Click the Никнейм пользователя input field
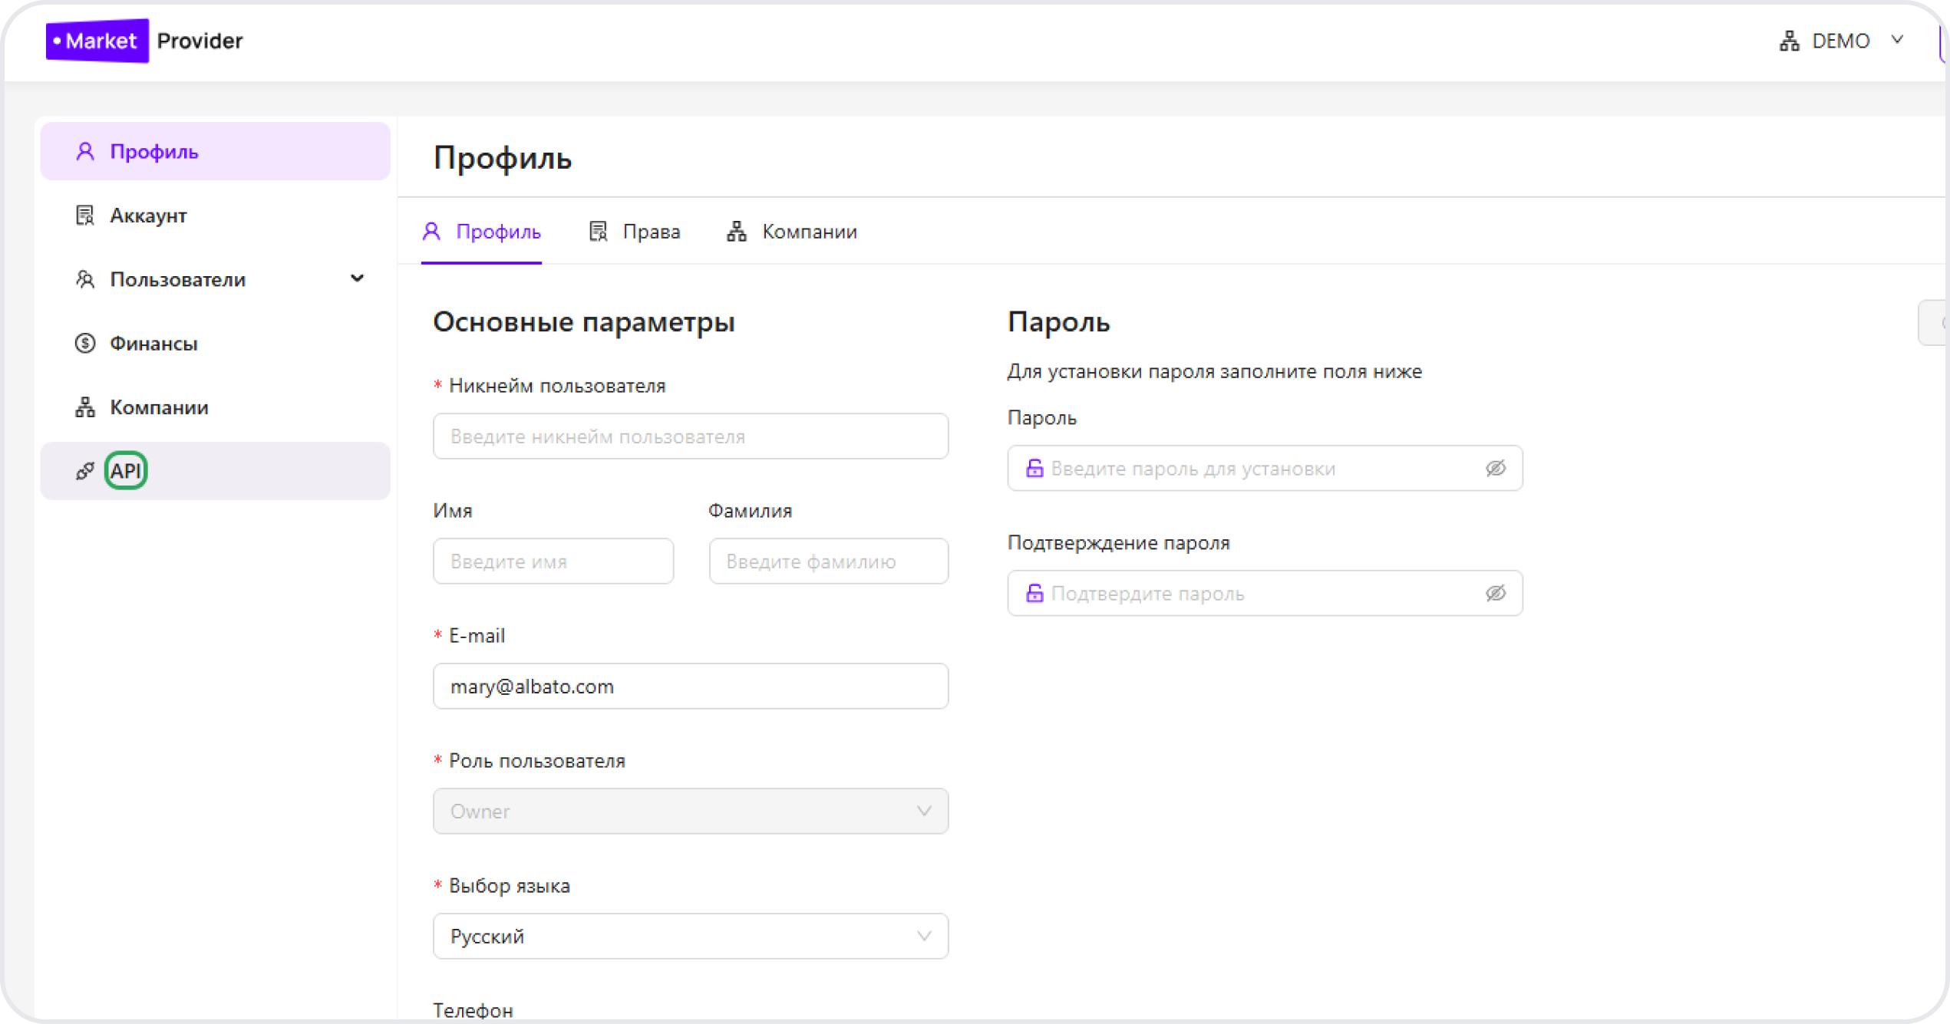This screenshot has height=1024, width=1950. pos(690,436)
